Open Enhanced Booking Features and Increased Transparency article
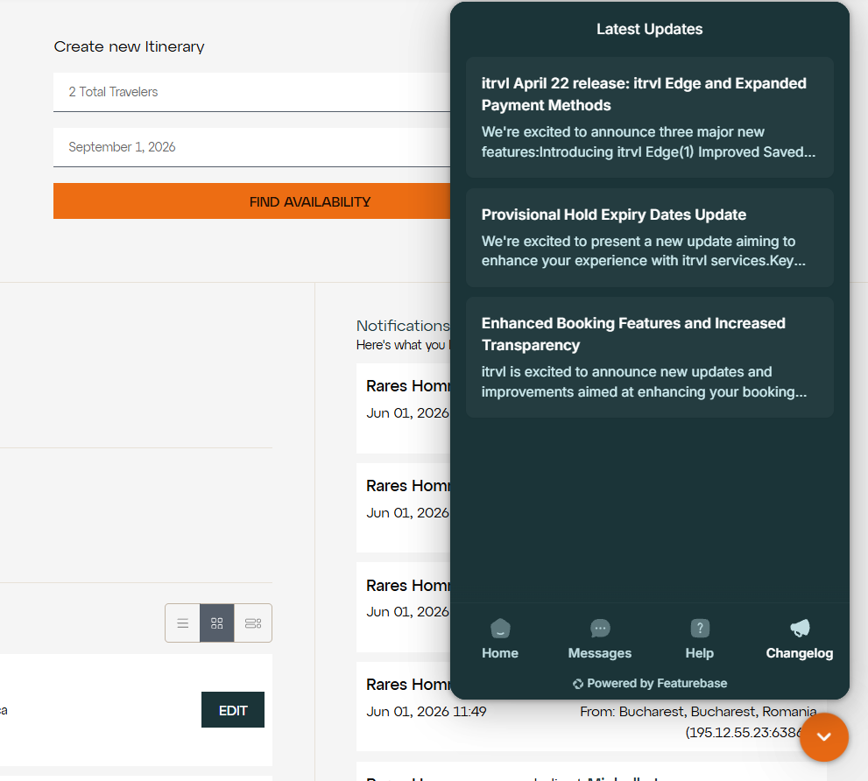 [x=649, y=357]
